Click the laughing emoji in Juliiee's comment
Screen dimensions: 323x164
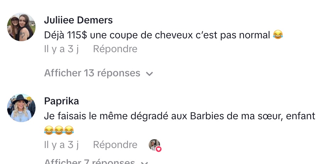[278, 35]
